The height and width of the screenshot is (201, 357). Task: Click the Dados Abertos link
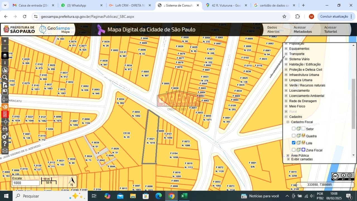click(273, 29)
